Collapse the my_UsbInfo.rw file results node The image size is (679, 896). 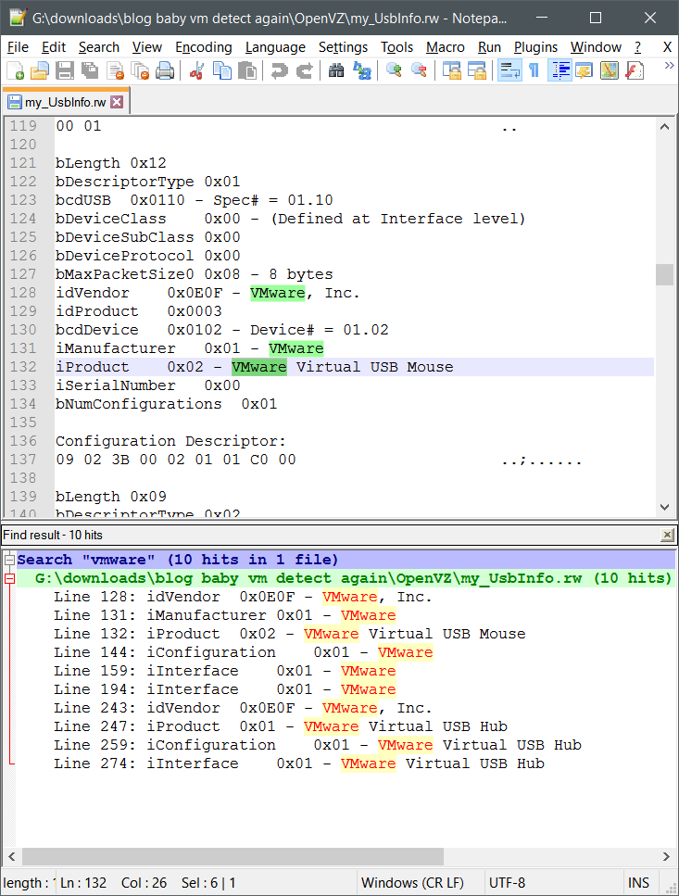point(9,579)
